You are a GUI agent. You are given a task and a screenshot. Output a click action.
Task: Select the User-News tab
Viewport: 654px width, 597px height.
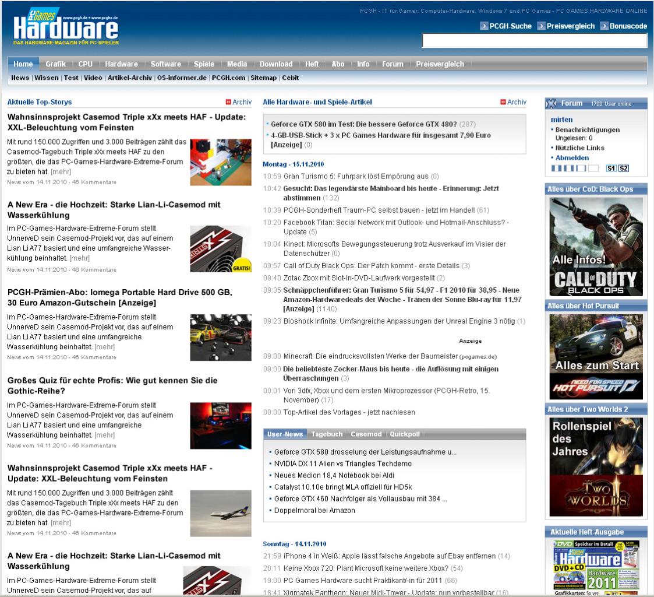point(285,434)
